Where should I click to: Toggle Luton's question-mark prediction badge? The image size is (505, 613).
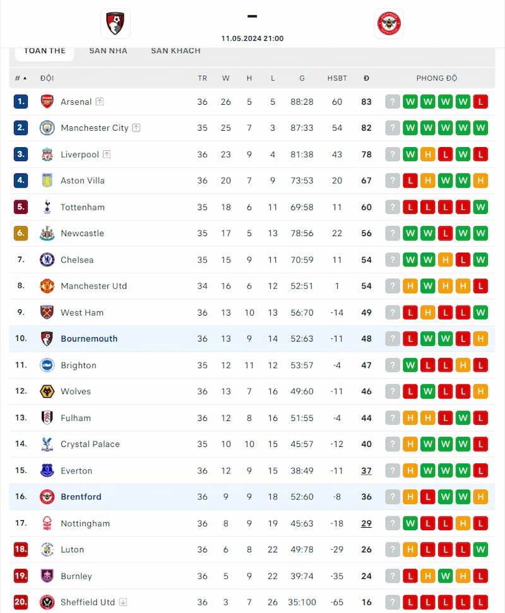point(393,550)
